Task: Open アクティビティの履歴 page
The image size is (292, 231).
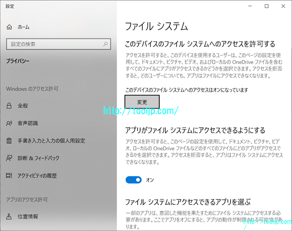Action: [37, 175]
